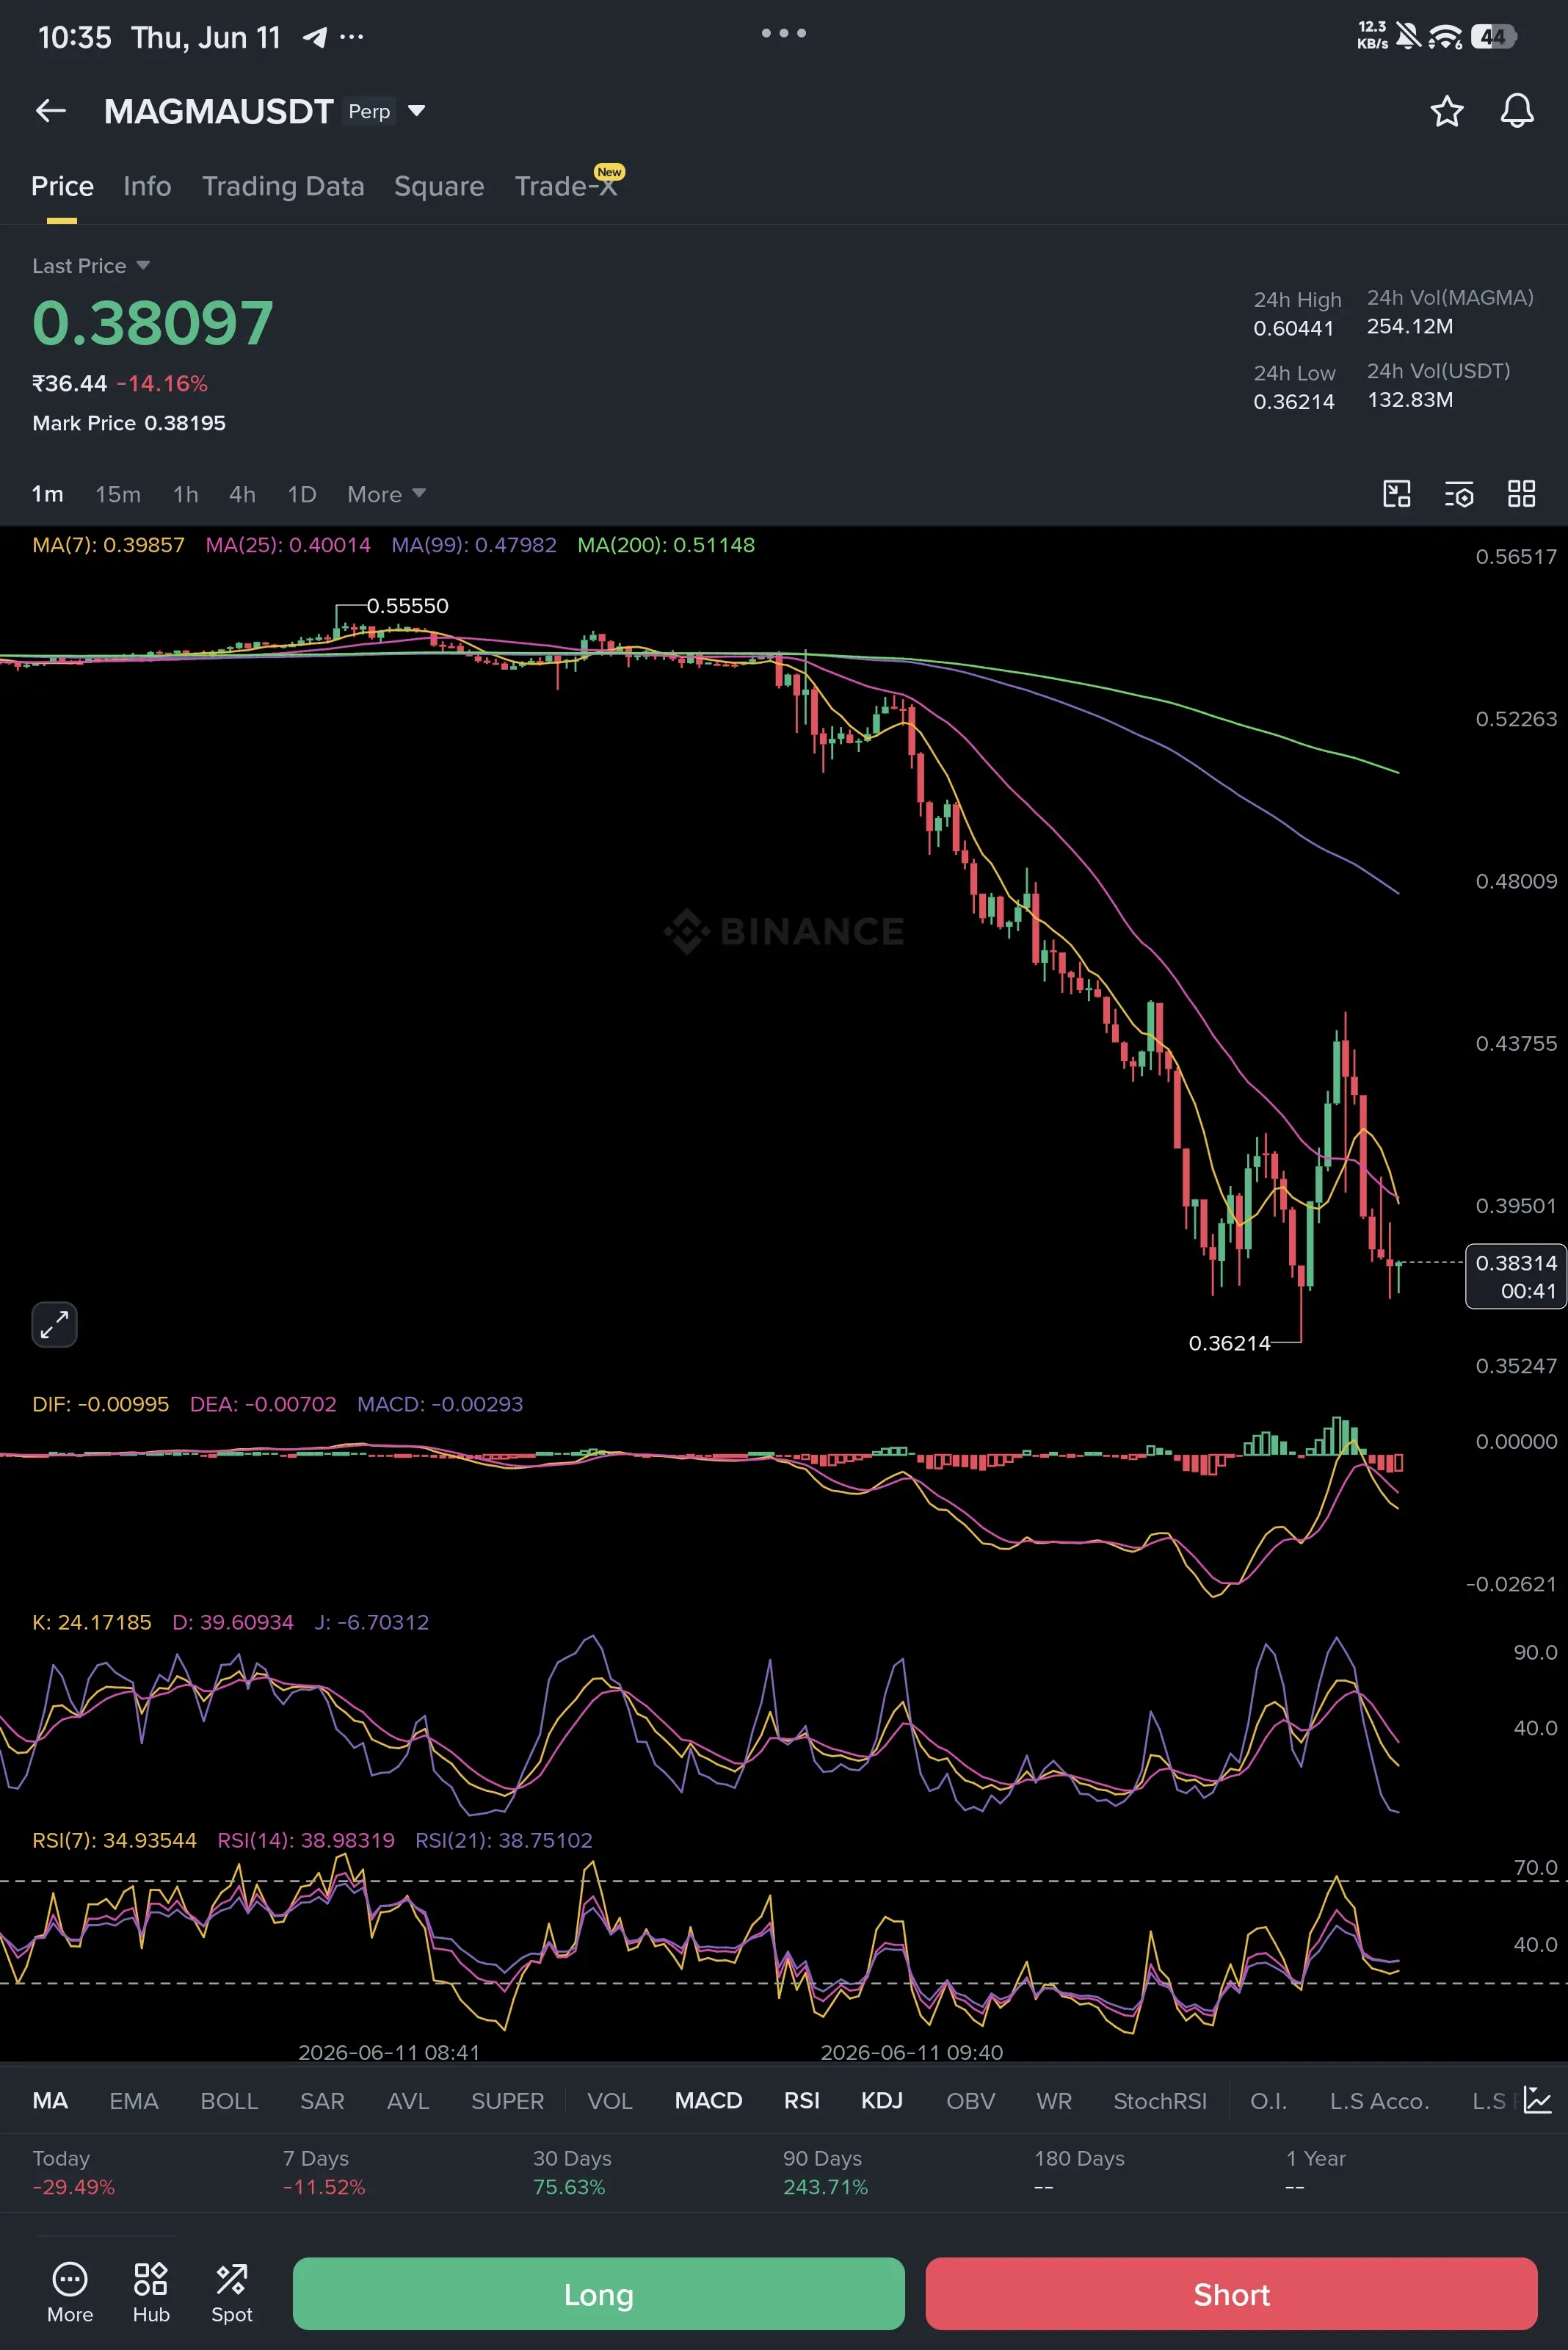Open price alert bell icon
The image size is (1568, 2350).
point(1517,111)
